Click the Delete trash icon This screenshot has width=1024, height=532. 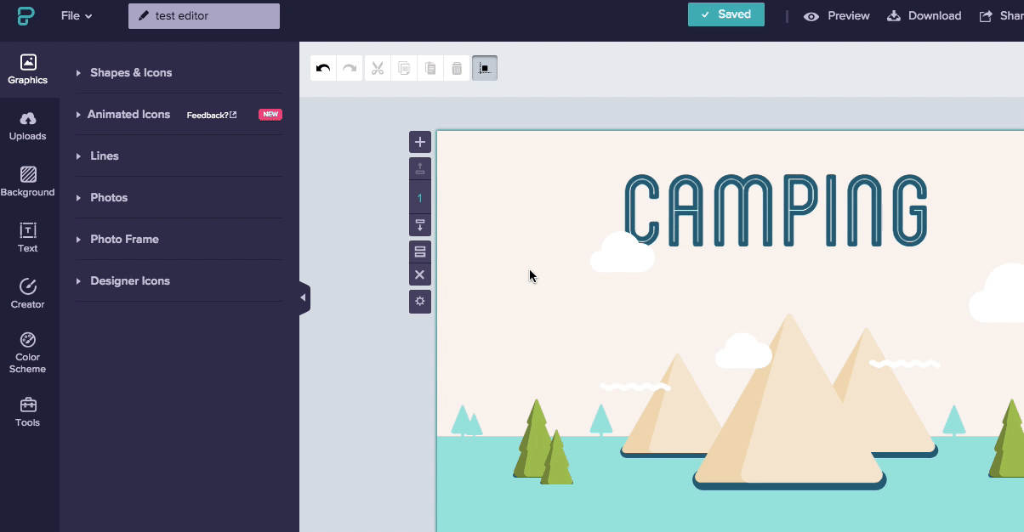click(457, 68)
